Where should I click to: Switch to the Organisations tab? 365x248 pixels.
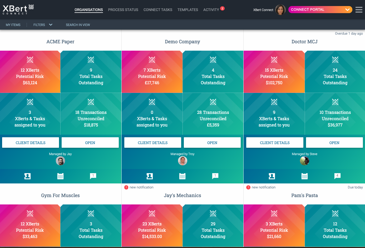(x=89, y=10)
